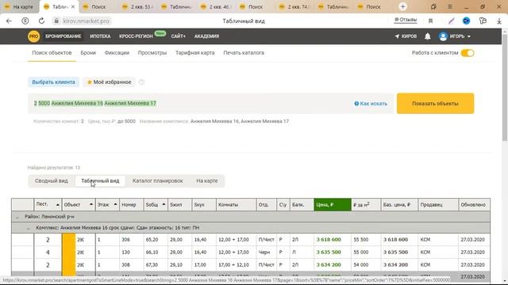Open the Печать каталога tab

[x=244, y=53]
